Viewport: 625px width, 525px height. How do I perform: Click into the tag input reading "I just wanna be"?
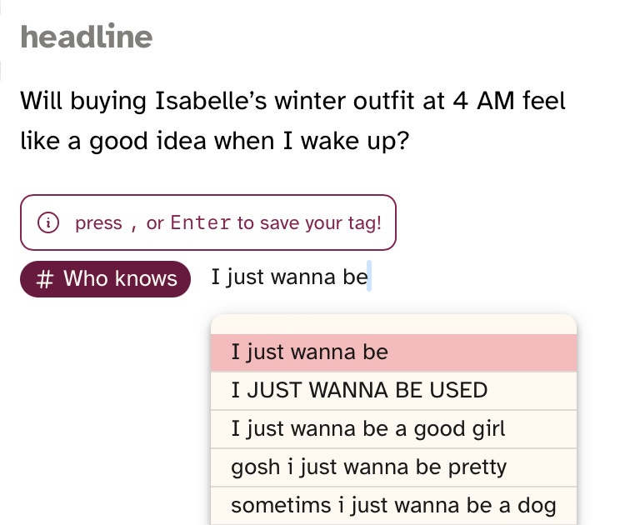click(288, 277)
